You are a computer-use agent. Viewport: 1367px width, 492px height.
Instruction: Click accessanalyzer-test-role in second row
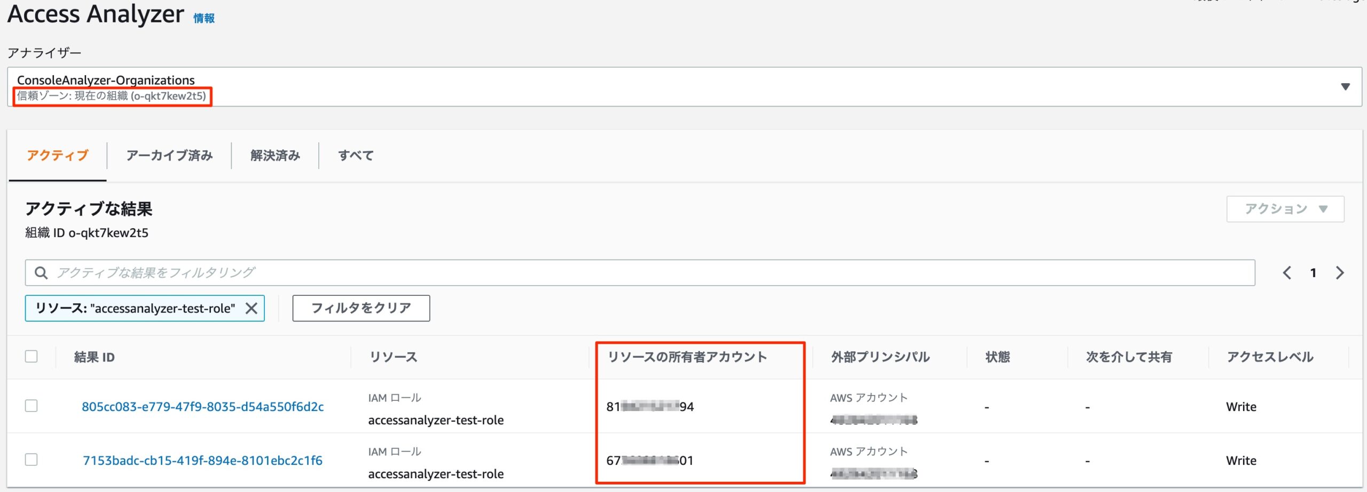coord(436,474)
